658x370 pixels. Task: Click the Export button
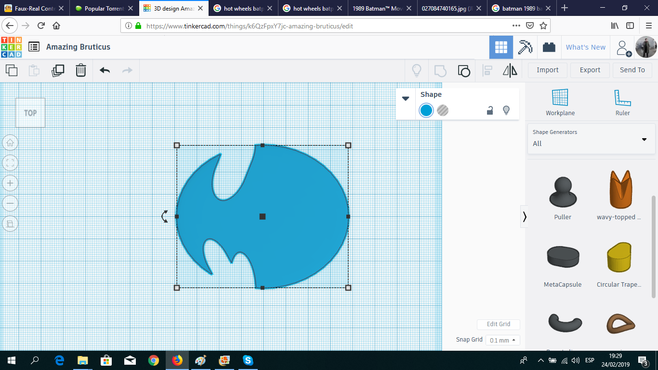tap(590, 70)
